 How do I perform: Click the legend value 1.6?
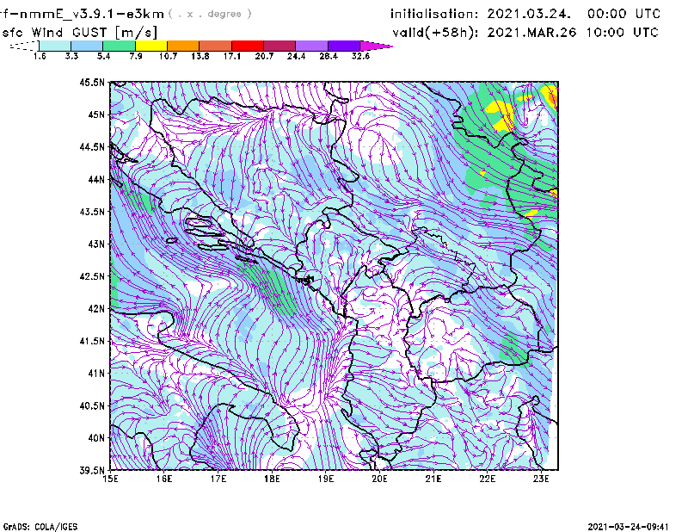pyautogui.click(x=40, y=56)
